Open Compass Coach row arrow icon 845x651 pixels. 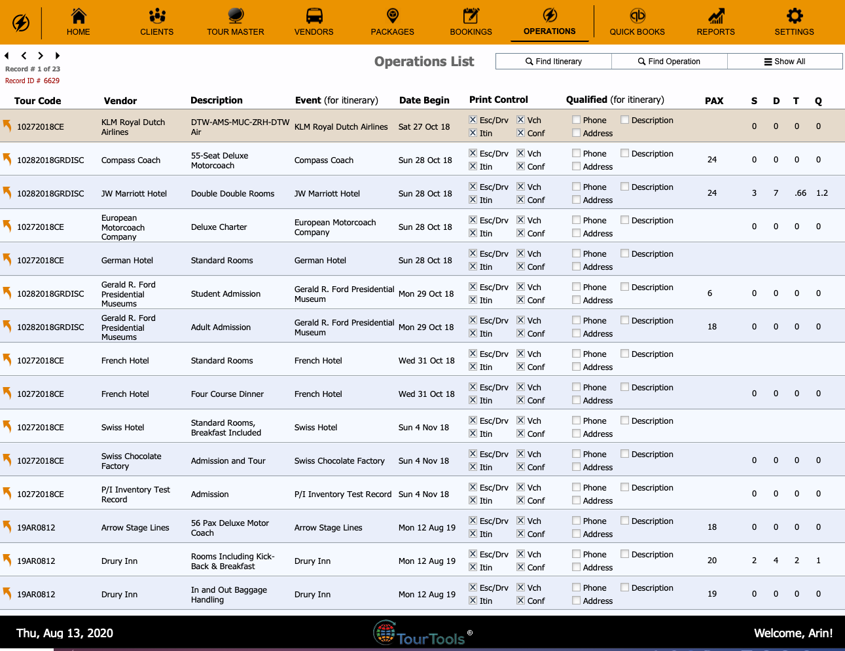(x=7, y=159)
